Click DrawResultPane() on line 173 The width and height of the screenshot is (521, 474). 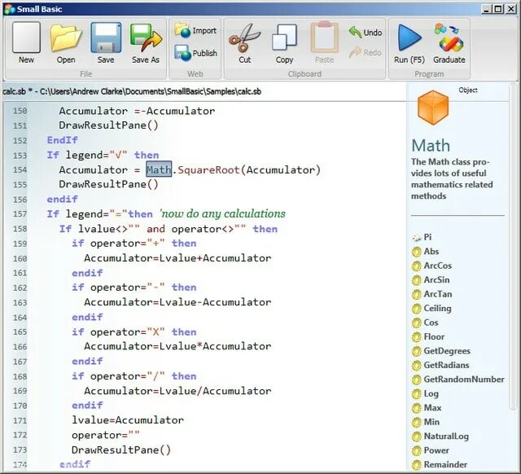(x=121, y=450)
